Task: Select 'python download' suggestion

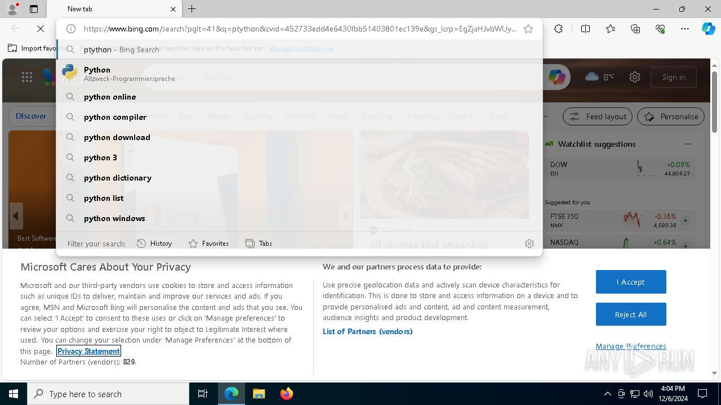Action: (x=299, y=137)
